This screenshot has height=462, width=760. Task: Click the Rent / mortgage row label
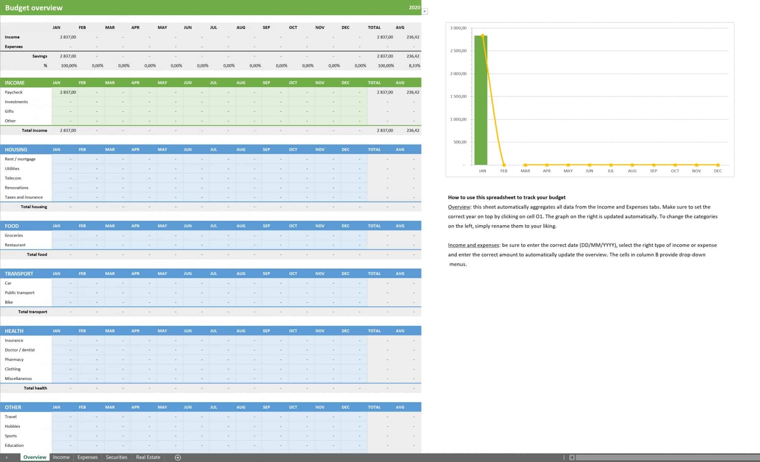pos(20,159)
